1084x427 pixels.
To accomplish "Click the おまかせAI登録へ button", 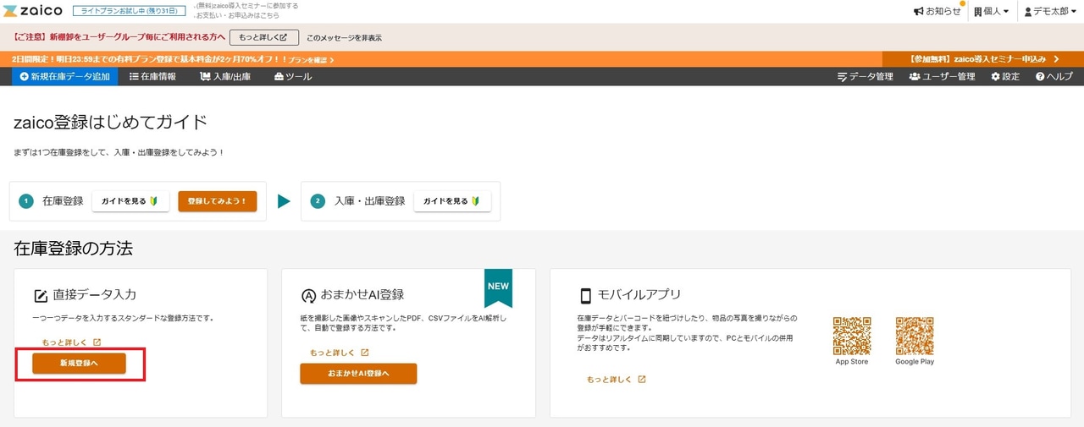I will [358, 373].
